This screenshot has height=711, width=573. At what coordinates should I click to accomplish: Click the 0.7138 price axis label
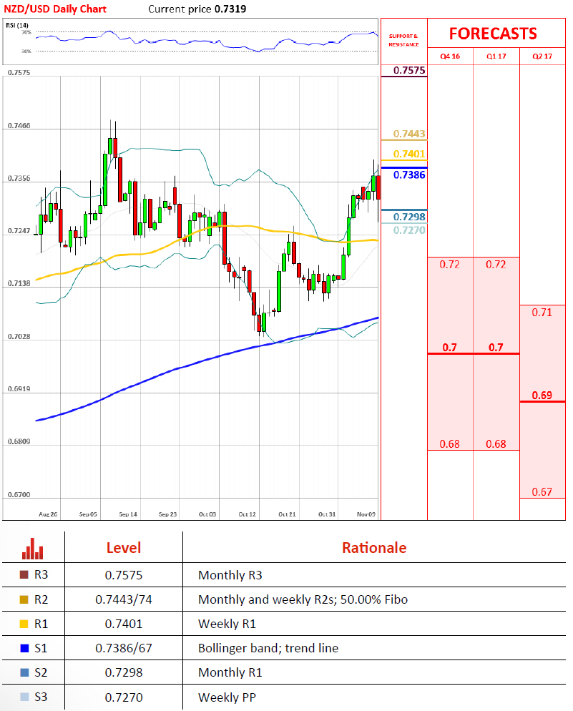coord(19,283)
